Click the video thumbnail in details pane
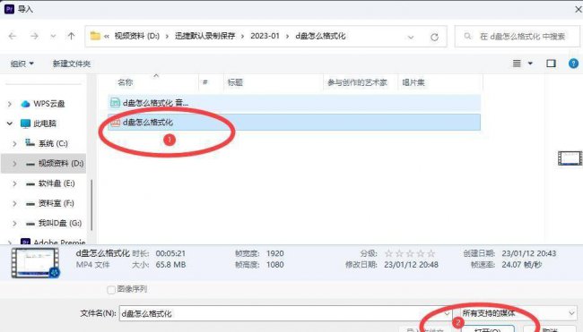Image resolution: width=583 pixels, height=332 pixels. click(x=35, y=262)
